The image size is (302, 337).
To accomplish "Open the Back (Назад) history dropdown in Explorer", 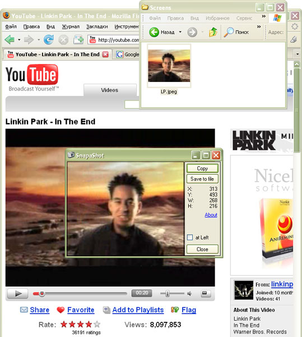I will 180,32.
